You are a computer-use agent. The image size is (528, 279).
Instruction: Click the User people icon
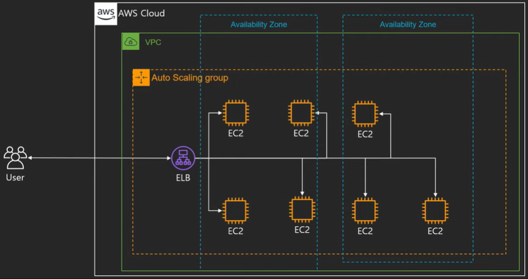tap(15, 158)
